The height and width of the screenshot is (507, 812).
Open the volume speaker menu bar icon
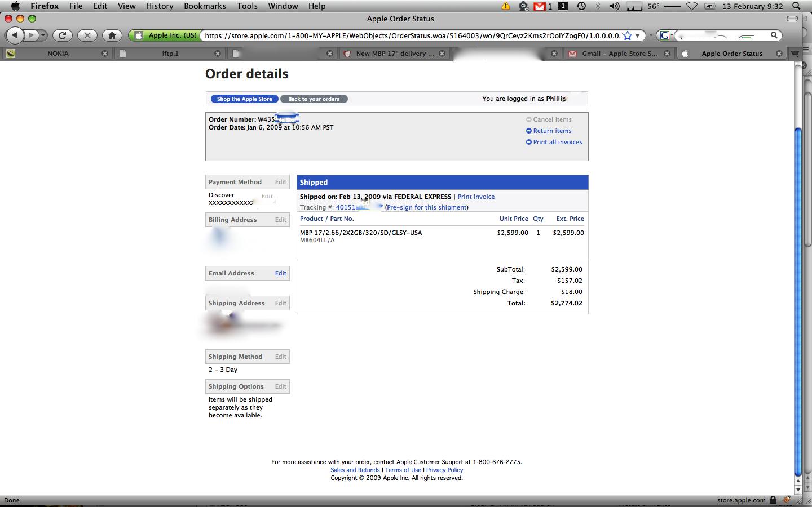(615, 6)
